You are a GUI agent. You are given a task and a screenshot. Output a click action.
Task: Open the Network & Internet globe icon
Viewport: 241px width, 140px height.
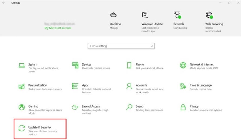183,65
